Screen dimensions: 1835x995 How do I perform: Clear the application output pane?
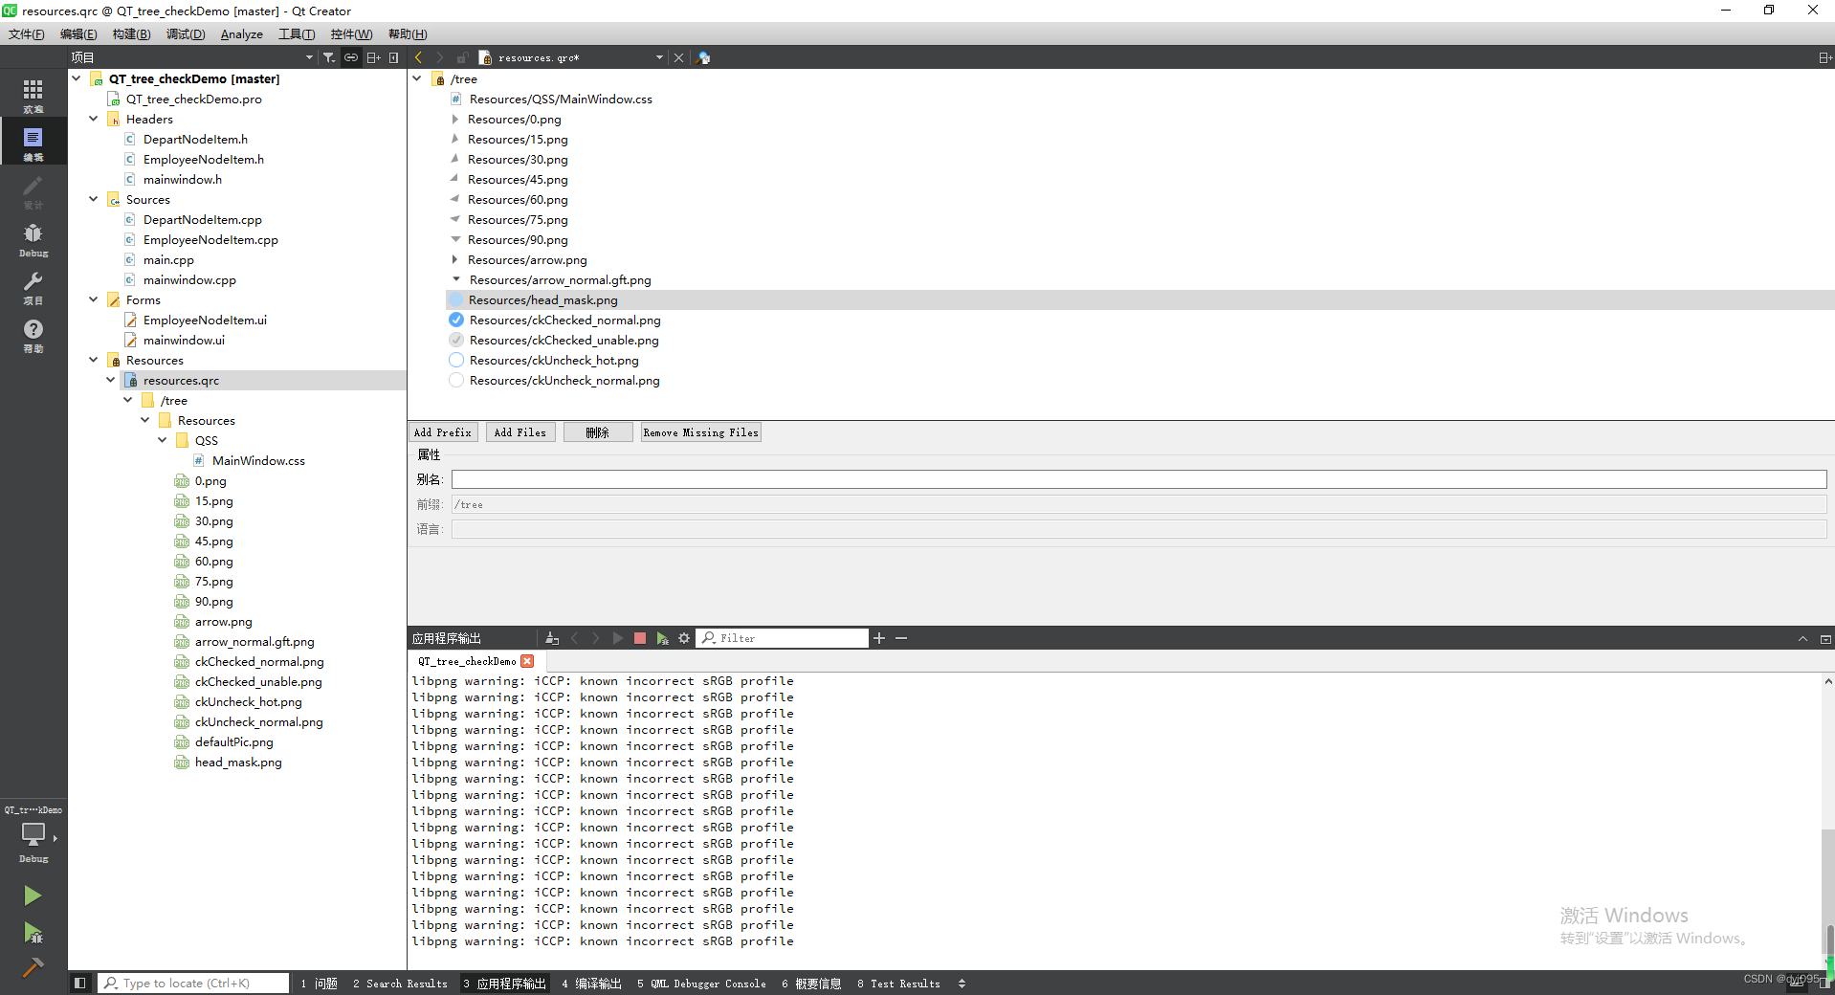tap(552, 638)
